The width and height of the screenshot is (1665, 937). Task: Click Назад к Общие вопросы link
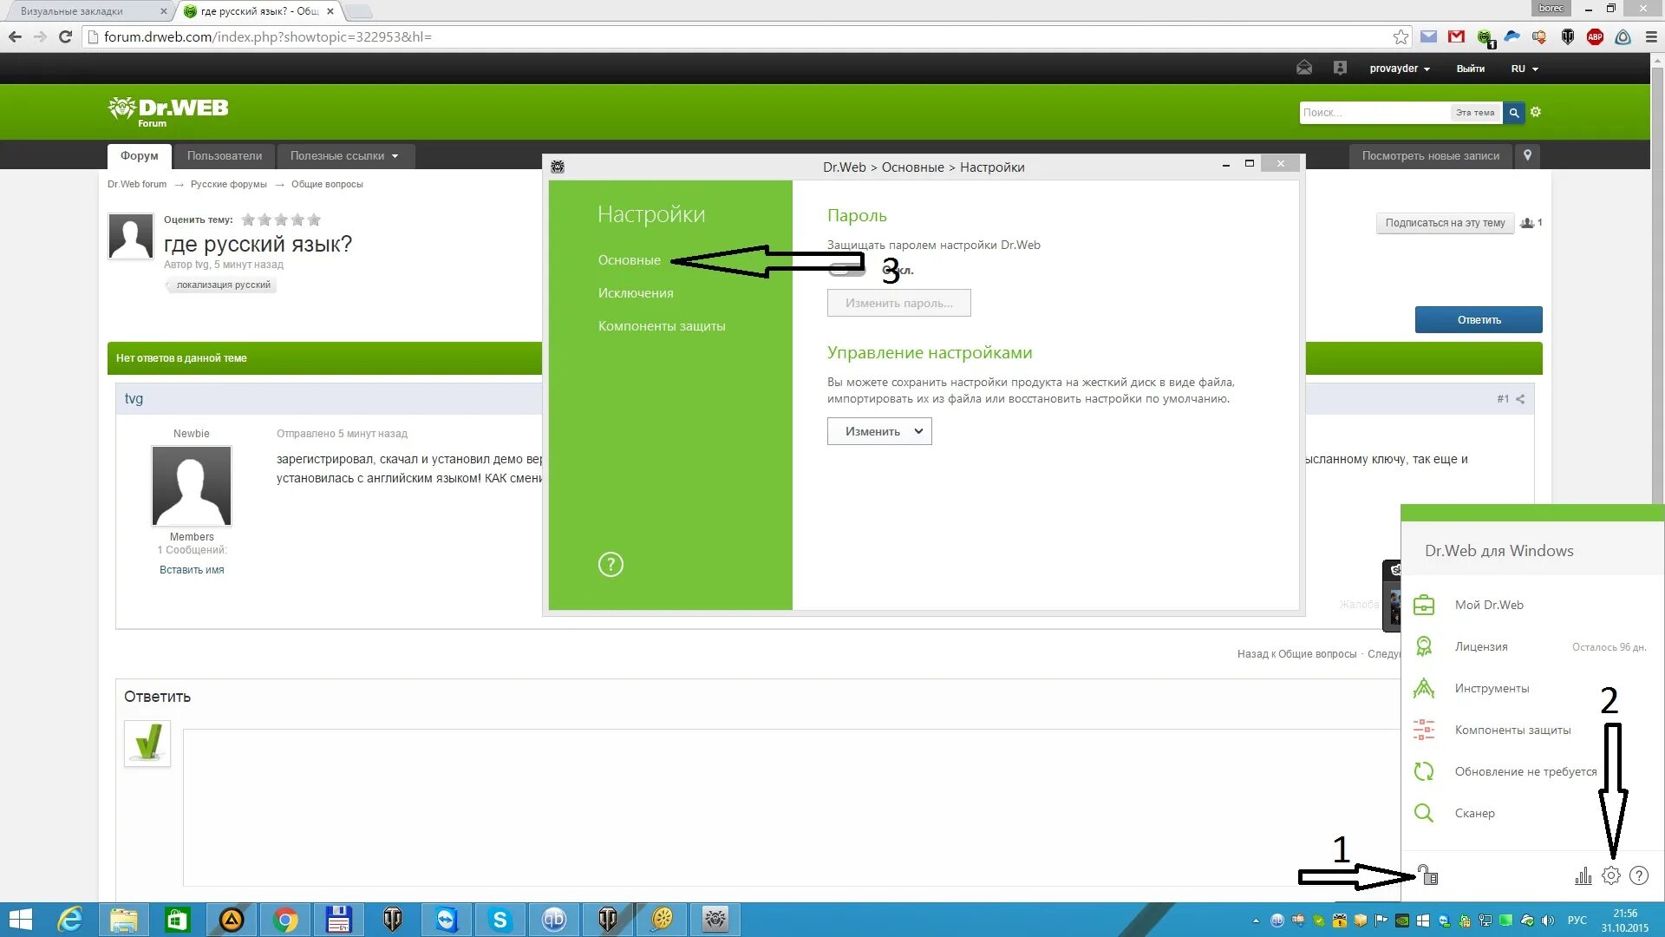point(1296,654)
